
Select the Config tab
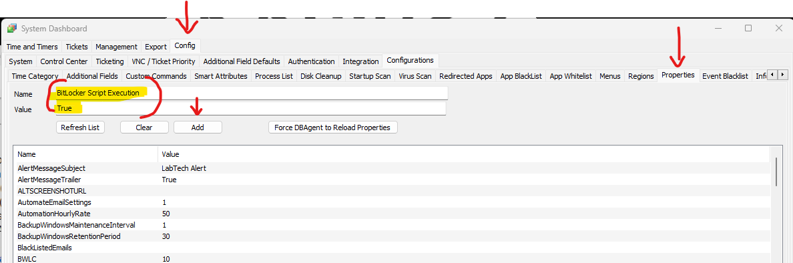185,45
